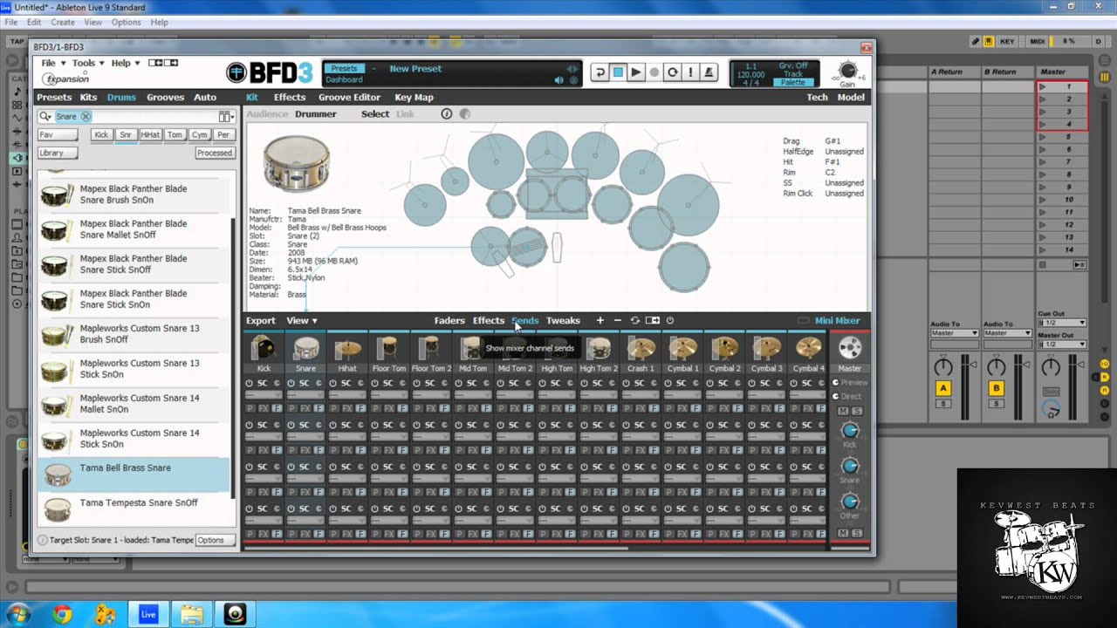This screenshot has height=628, width=1117.
Task: Show the mixer Faders view
Action: (x=449, y=321)
